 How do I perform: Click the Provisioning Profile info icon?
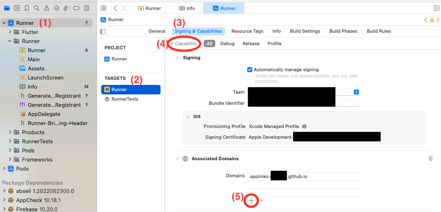pyautogui.click(x=304, y=126)
